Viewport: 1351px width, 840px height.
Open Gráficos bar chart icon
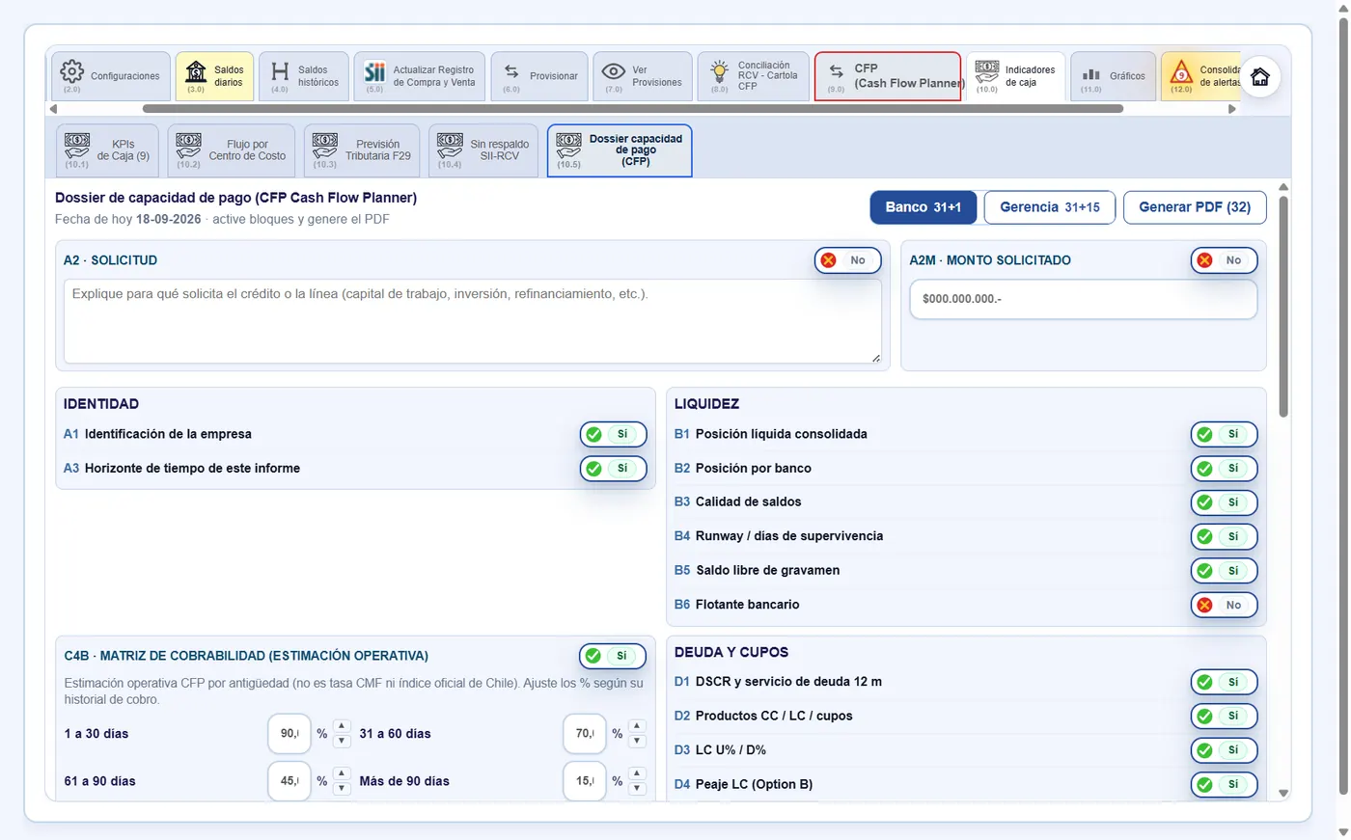pos(1091,74)
